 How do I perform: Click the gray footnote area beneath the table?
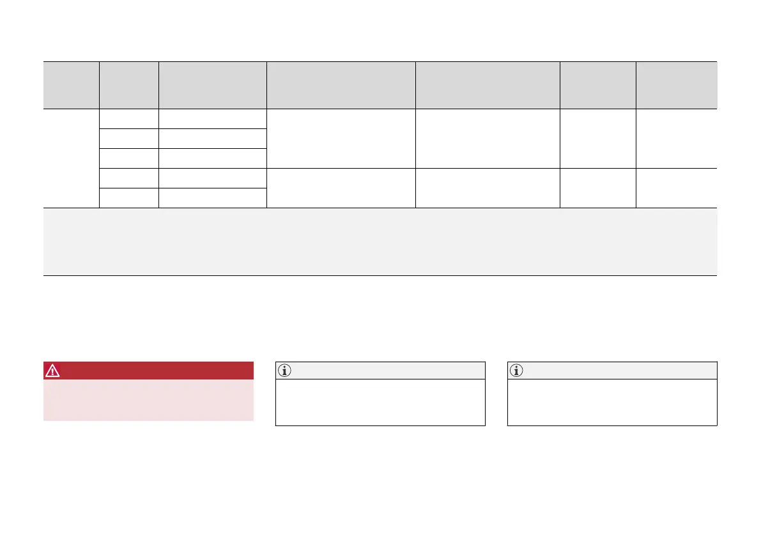coord(380,241)
